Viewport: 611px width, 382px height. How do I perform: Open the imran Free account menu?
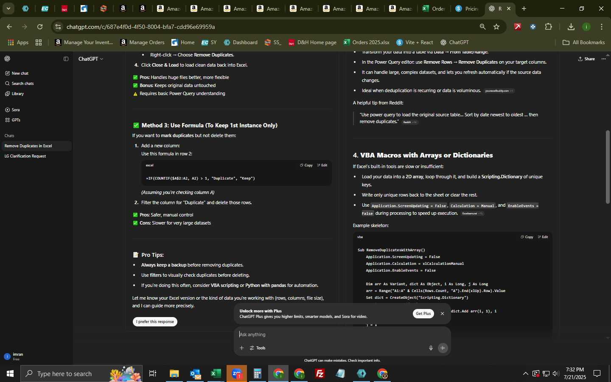click(36, 357)
